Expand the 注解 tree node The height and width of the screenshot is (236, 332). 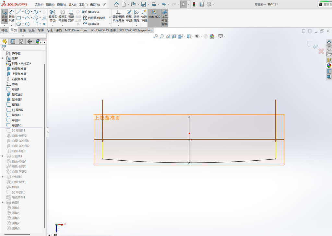pos(3,58)
